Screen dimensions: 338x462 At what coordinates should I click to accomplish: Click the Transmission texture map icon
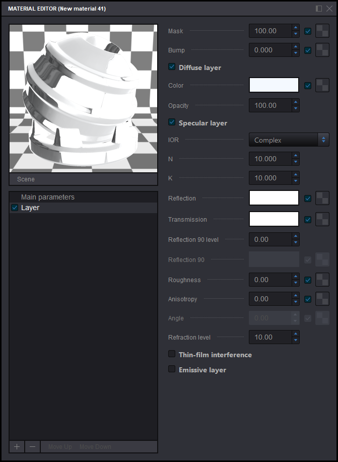322,220
